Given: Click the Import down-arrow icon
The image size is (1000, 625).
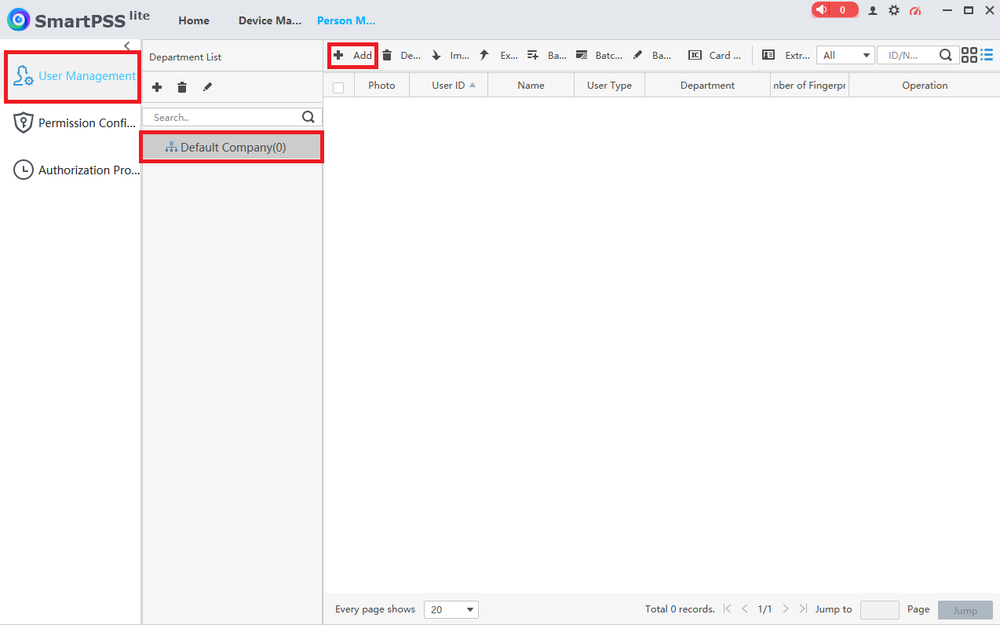Looking at the screenshot, I should [436, 56].
